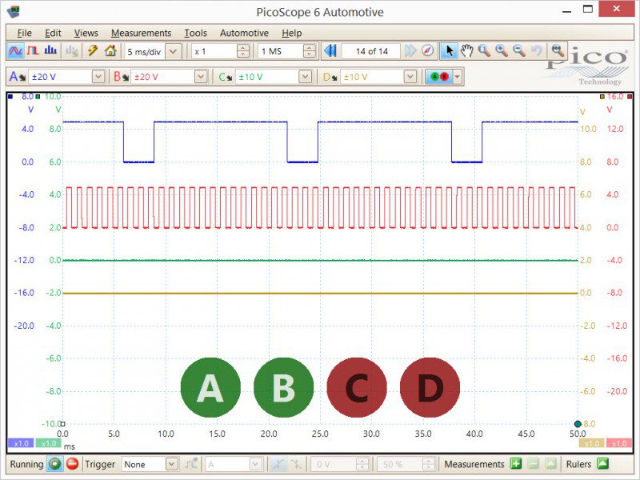Click the Home capture settings icon

pos(110,50)
